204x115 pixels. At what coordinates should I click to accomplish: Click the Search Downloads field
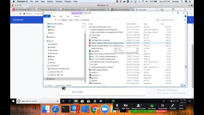(172, 20)
